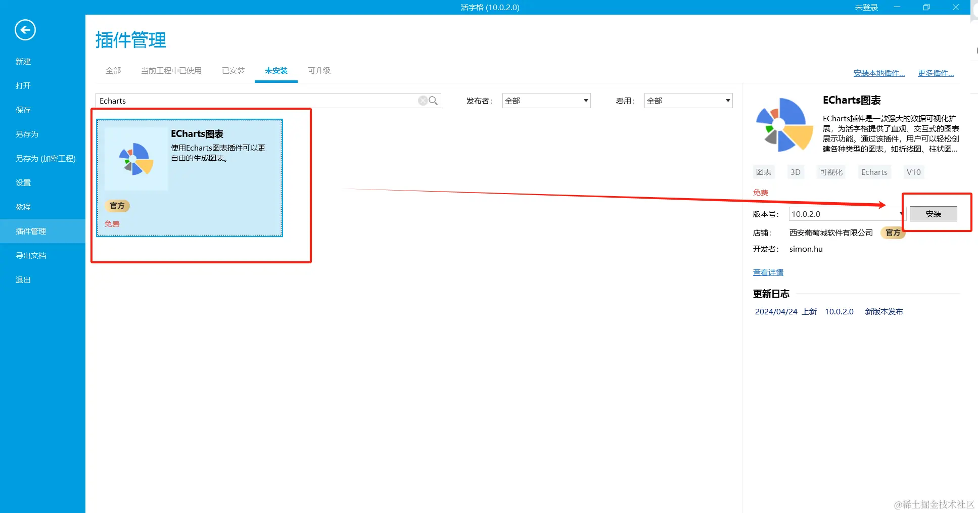Select the ECharts图表 plugin card icon

[136, 159]
